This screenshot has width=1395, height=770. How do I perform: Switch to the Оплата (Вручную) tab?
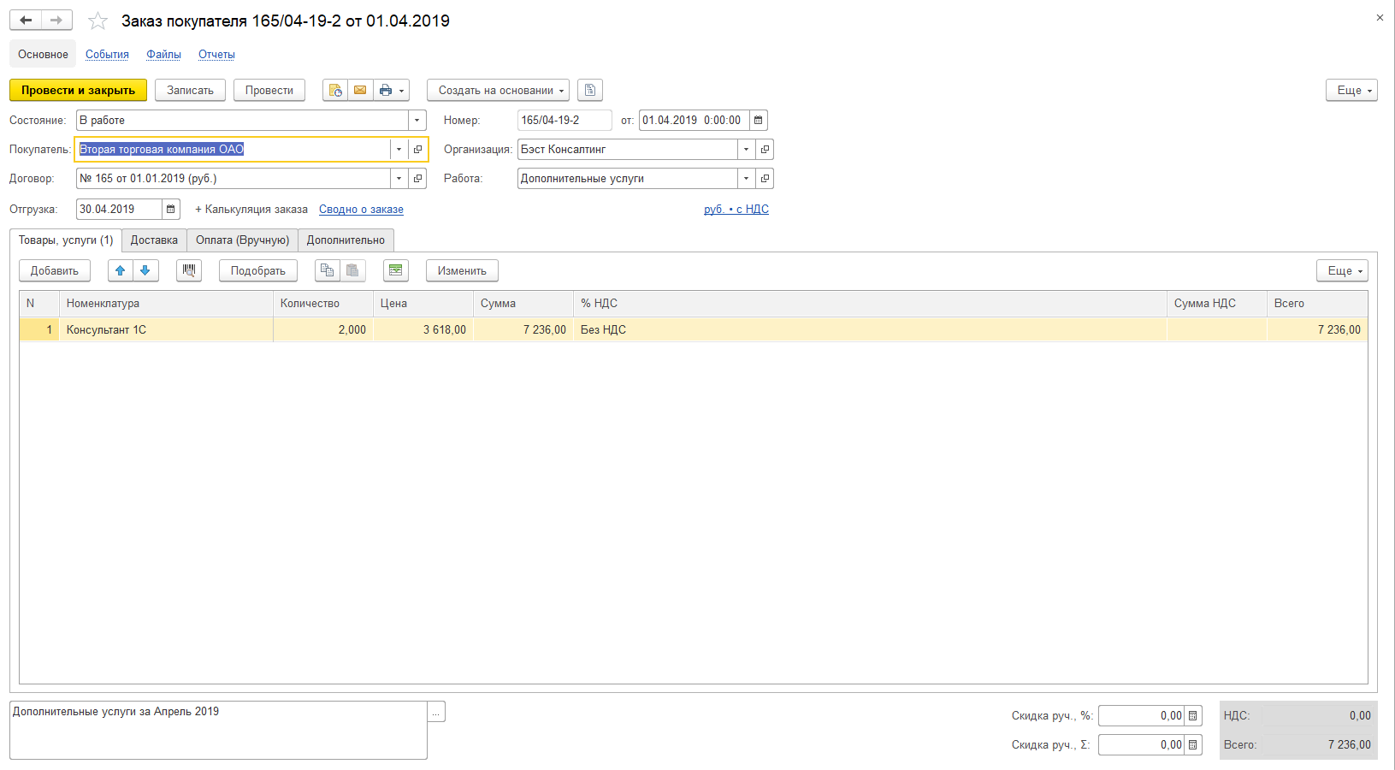243,240
